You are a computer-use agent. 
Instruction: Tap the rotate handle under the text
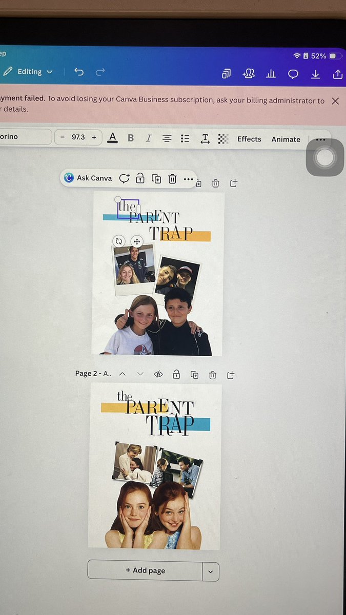pyautogui.click(x=119, y=241)
